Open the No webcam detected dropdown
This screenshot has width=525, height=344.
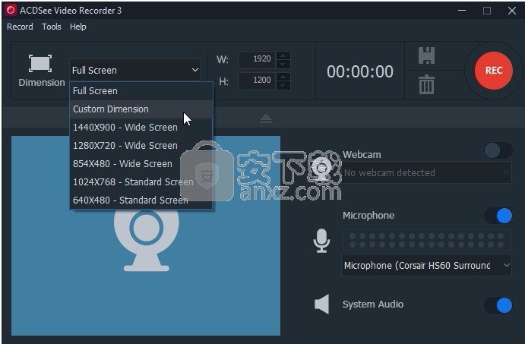click(426, 172)
